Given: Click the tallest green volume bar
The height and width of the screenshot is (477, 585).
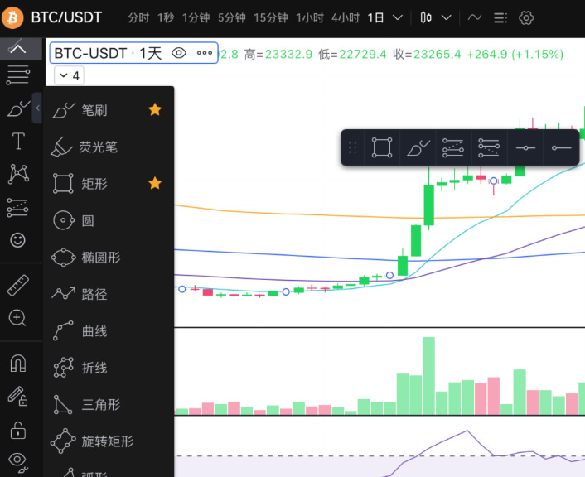Looking at the screenshot, I should 428,376.
